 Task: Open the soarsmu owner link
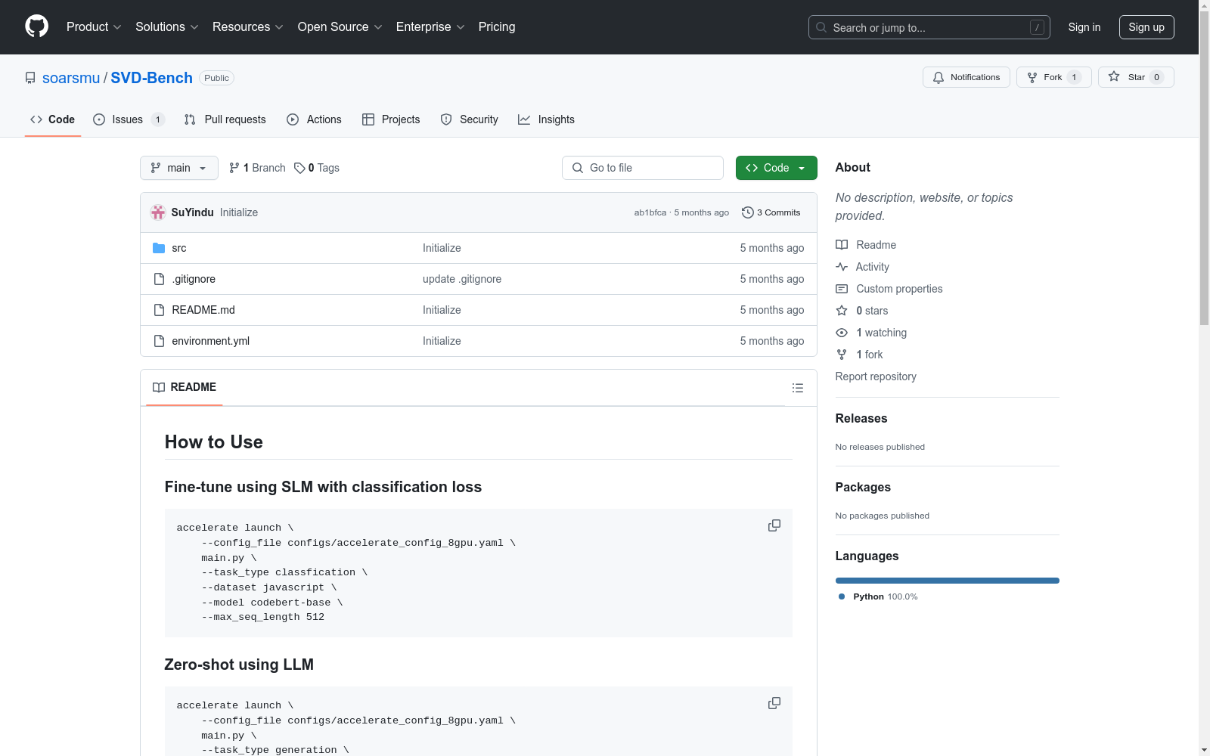(x=71, y=78)
